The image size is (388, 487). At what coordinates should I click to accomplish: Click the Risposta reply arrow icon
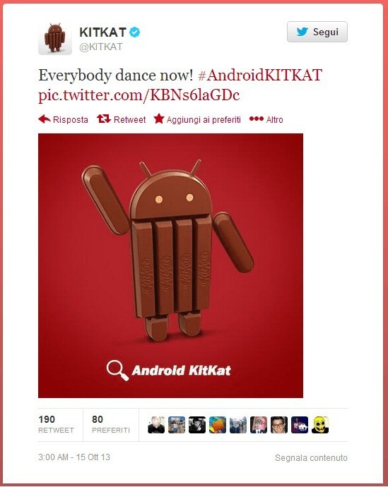[45, 119]
